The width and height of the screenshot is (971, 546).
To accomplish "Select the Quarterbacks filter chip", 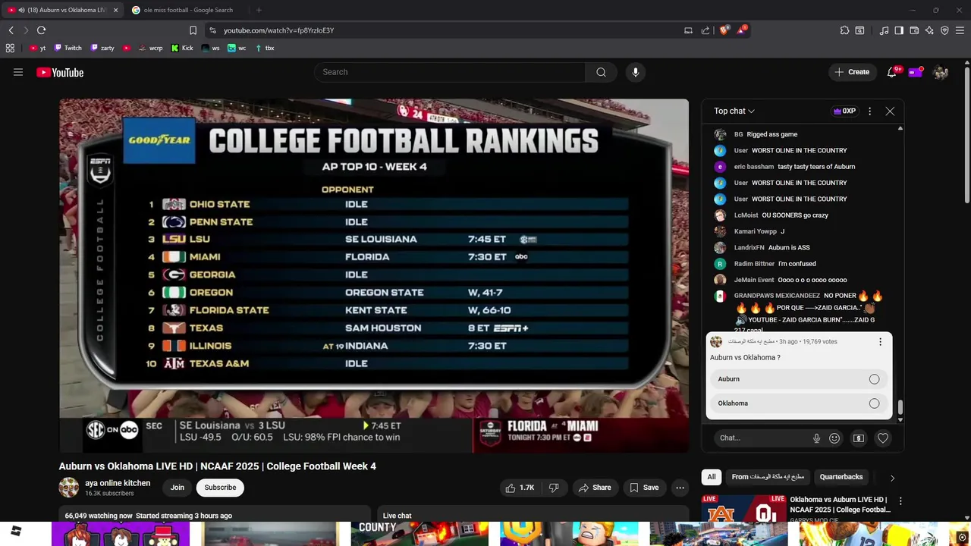I will click(x=841, y=477).
